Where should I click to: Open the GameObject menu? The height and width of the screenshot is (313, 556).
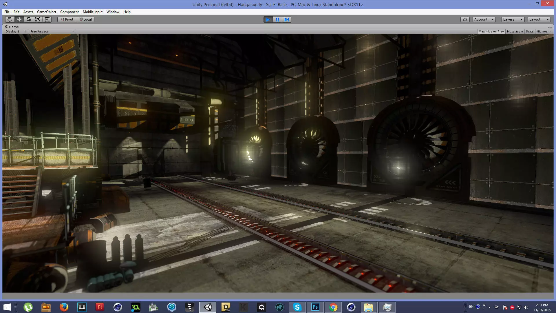tap(47, 12)
